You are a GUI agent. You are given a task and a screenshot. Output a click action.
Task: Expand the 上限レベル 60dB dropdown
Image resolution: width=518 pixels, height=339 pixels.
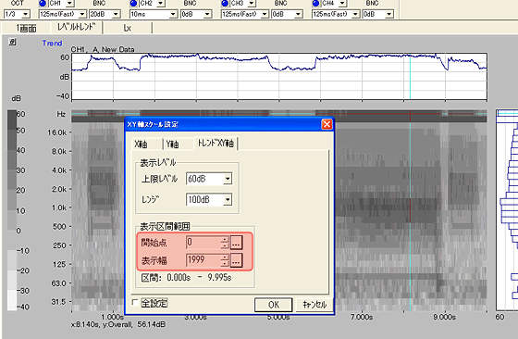click(x=228, y=179)
